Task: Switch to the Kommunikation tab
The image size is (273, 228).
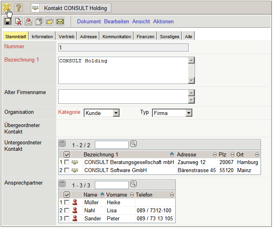Action: click(117, 37)
